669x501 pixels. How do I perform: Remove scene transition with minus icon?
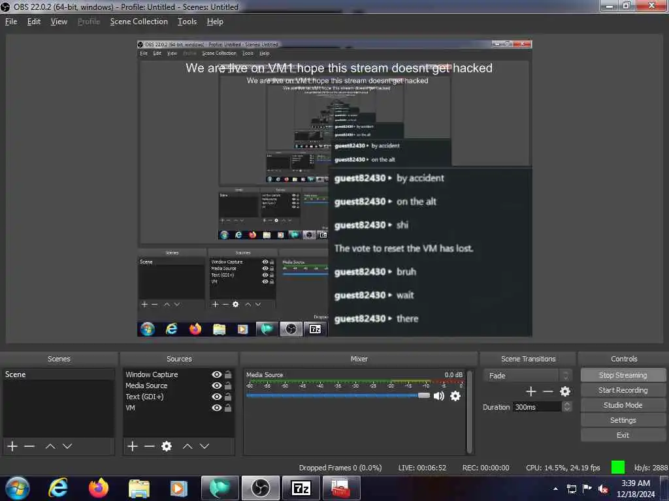coord(548,391)
